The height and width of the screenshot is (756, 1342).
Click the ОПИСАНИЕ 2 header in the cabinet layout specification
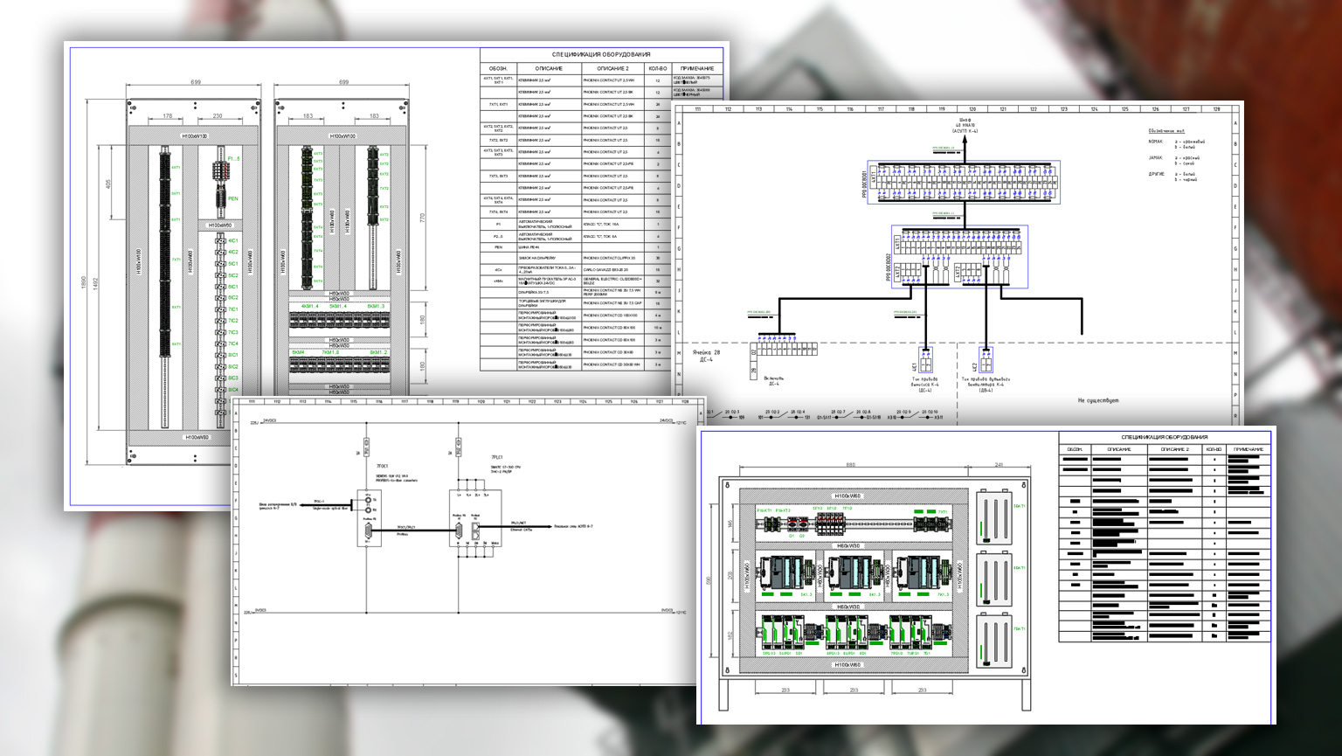coord(612,68)
